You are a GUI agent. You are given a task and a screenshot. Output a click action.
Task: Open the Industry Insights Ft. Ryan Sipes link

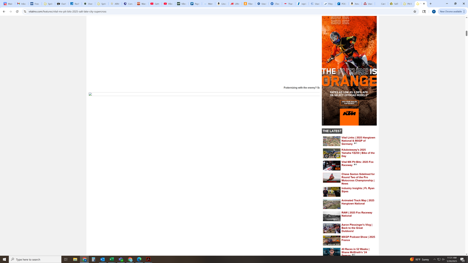358,190
